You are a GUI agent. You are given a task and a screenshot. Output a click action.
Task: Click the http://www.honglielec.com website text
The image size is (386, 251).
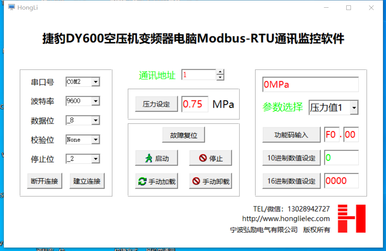pyautogui.click(x=286, y=219)
